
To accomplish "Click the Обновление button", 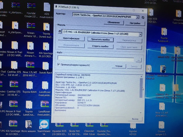I will 113,22.
